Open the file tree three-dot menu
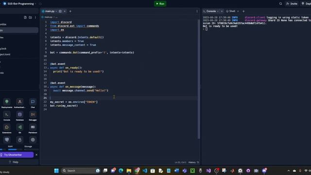 pos(35,17)
